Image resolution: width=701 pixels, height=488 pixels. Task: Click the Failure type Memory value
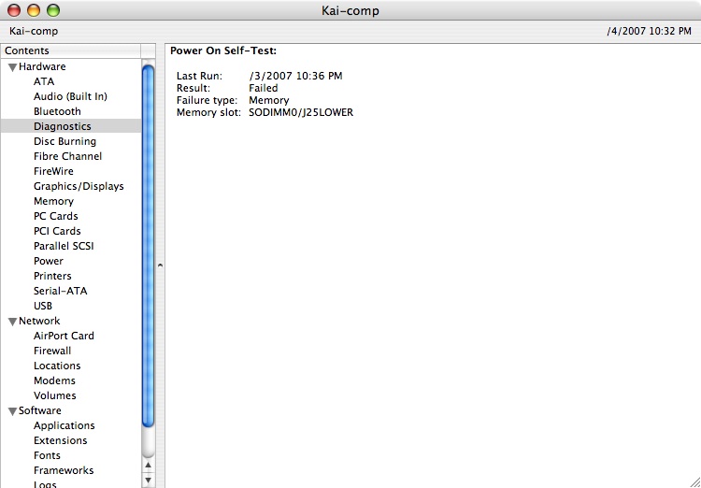pyautogui.click(x=268, y=100)
